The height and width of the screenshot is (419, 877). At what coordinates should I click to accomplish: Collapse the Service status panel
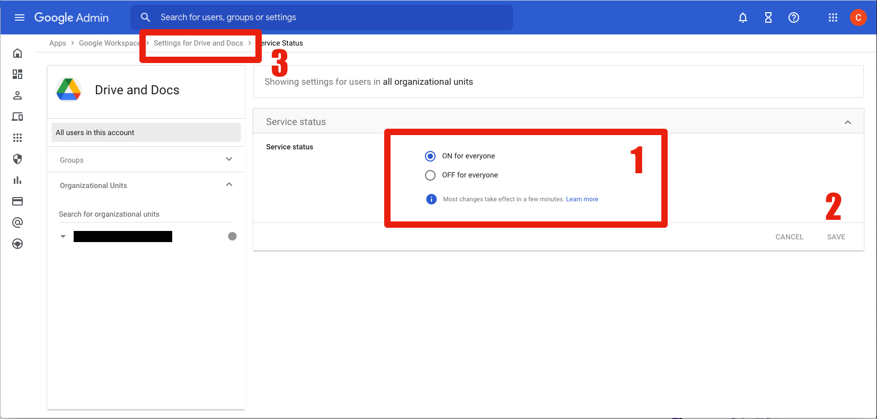pos(847,122)
